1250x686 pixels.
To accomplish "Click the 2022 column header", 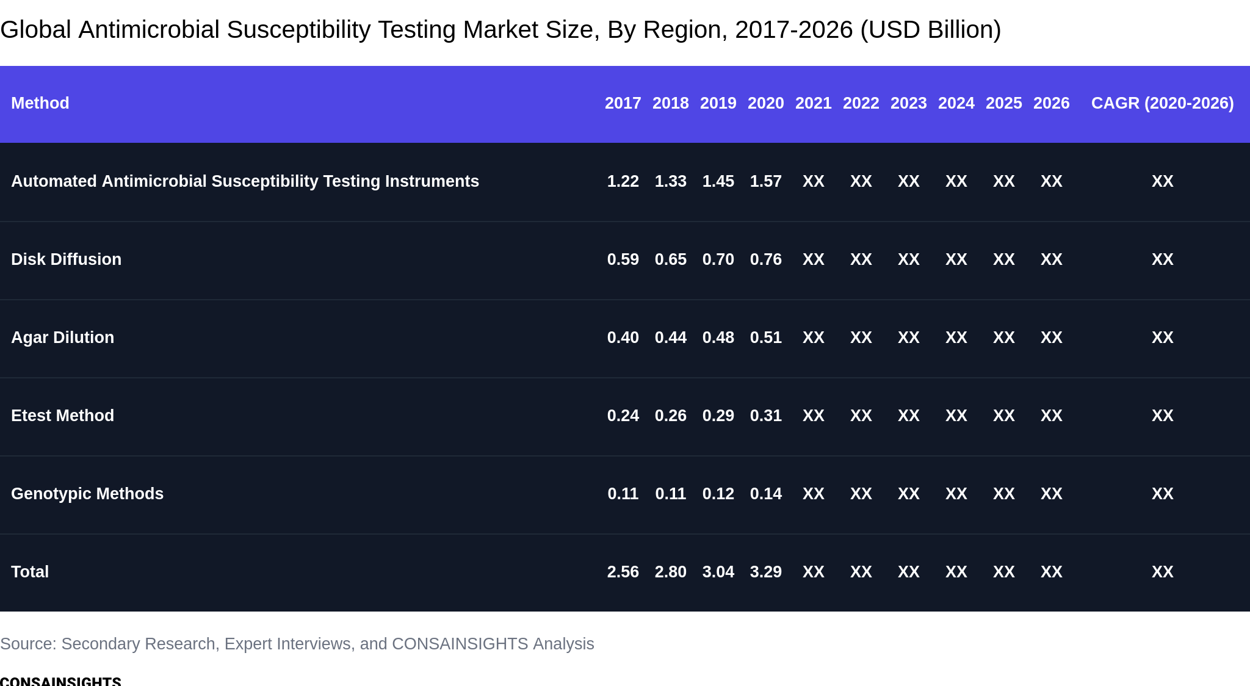I will (861, 103).
